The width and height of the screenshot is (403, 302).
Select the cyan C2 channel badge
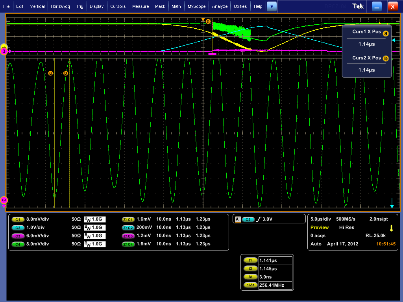tap(18, 228)
